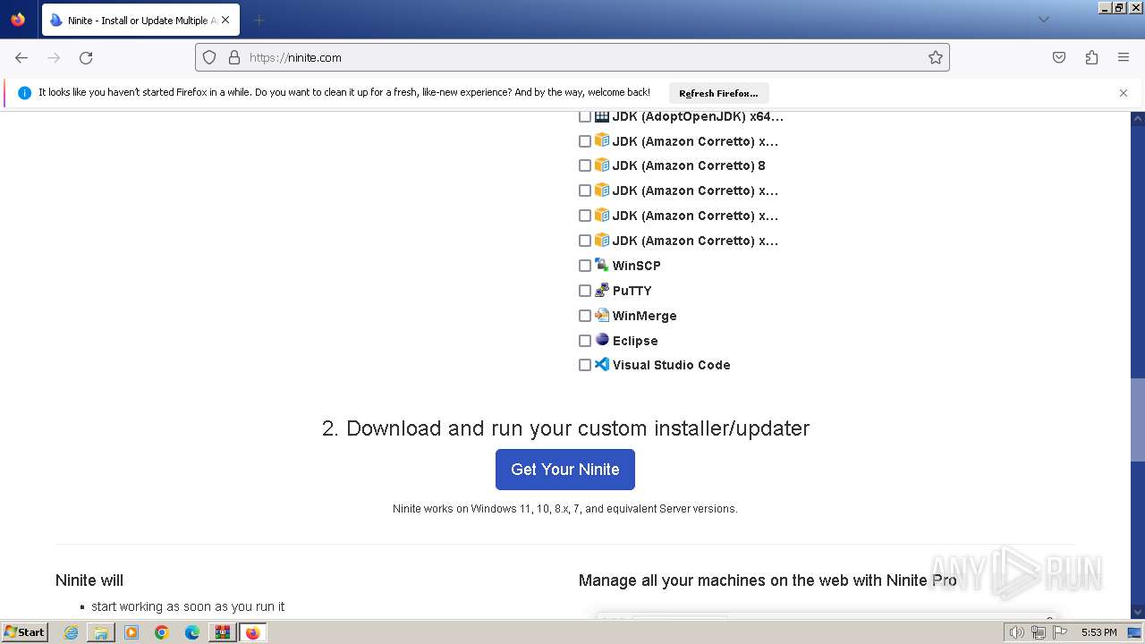Click the "Ninite will" heading
The image size is (1145, 644).
[89, 580]
